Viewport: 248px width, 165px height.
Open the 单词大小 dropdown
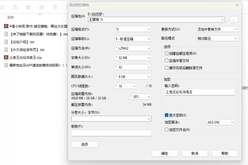coord(133,67)
